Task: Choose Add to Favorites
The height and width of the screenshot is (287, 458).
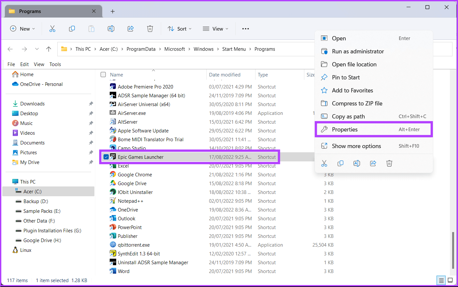Action: click(374, 90)
